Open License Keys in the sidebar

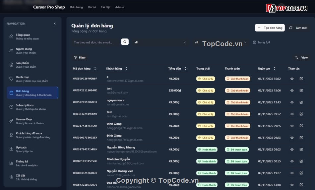pos(32,121)
